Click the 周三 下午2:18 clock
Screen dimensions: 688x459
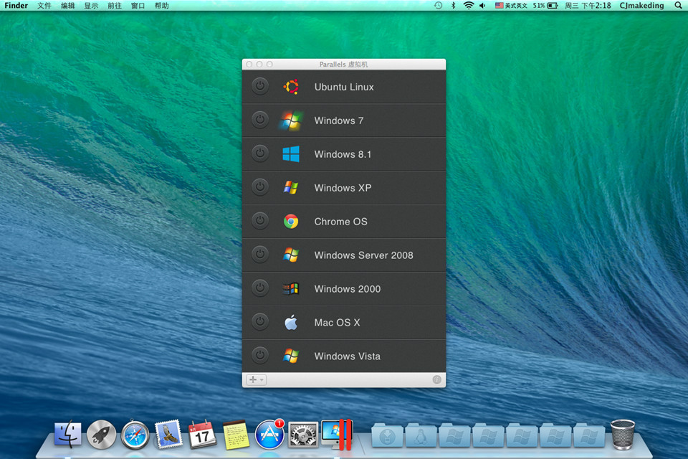[588, 6]
